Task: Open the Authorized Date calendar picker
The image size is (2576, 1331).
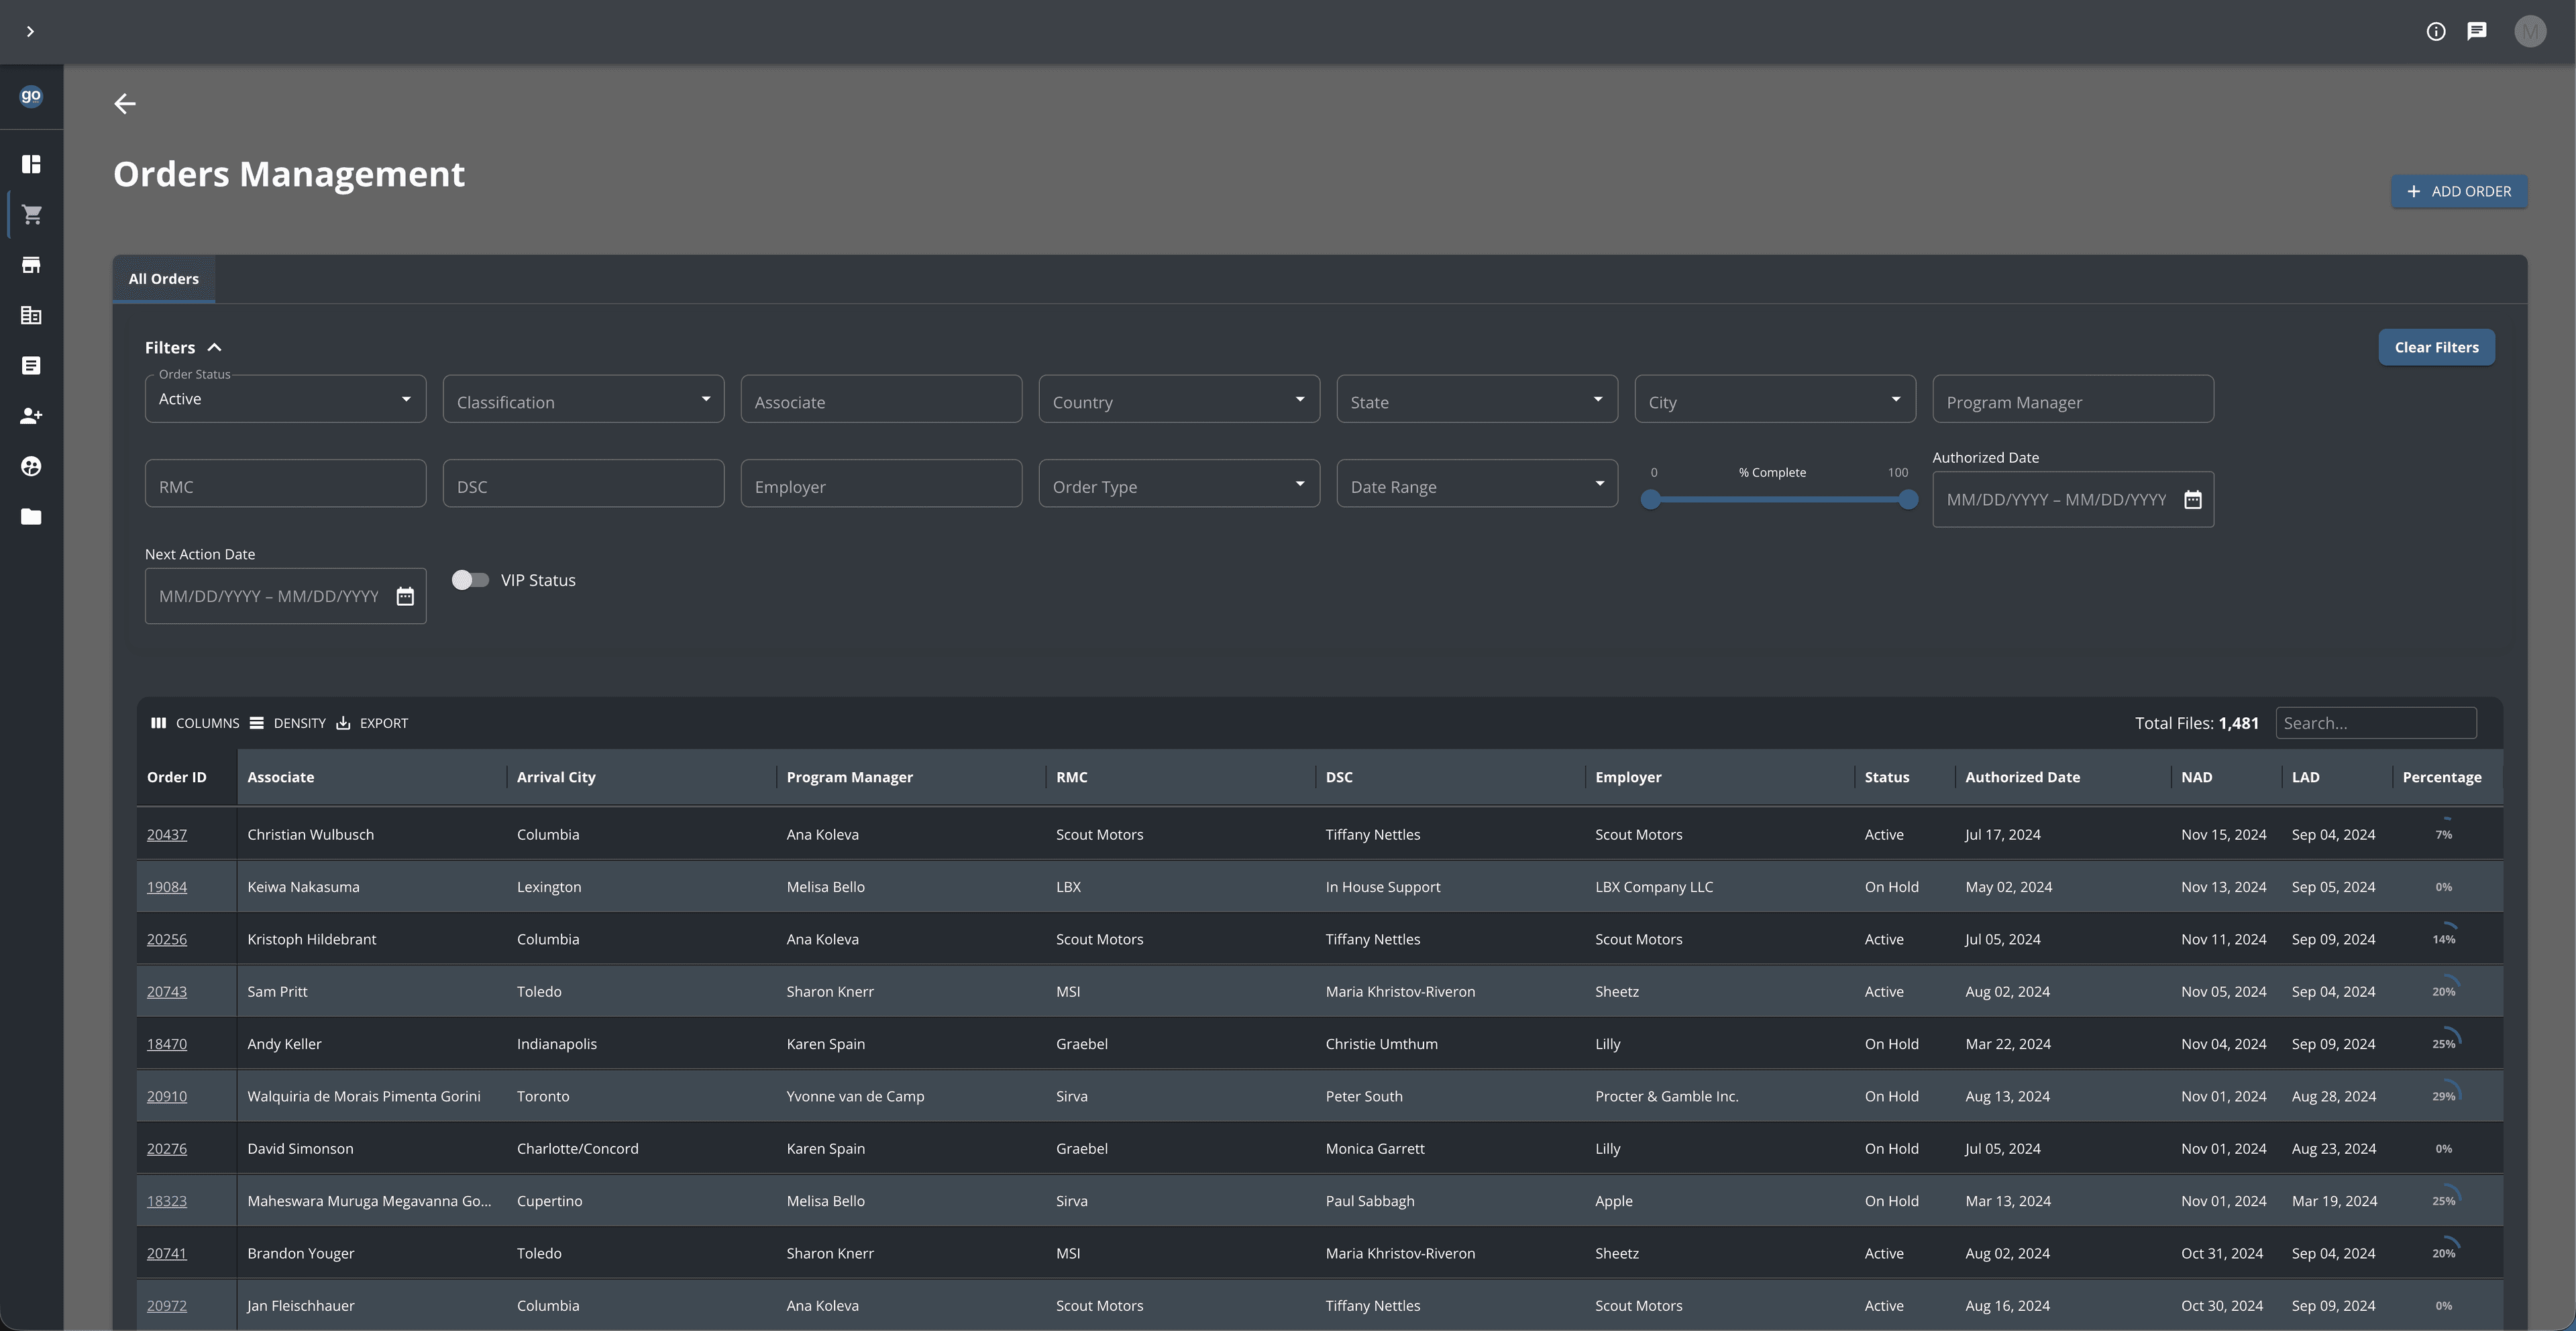Action: tap(2193, 500)
